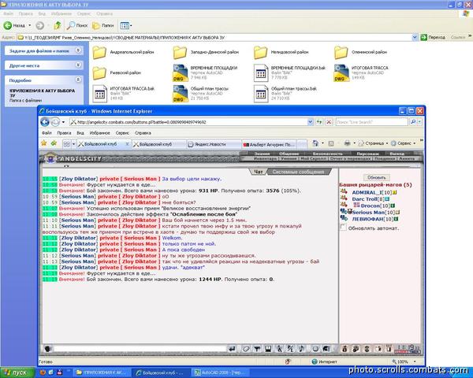
Task: Click the music note sound icon in chat bar
Action: [301, 349]
